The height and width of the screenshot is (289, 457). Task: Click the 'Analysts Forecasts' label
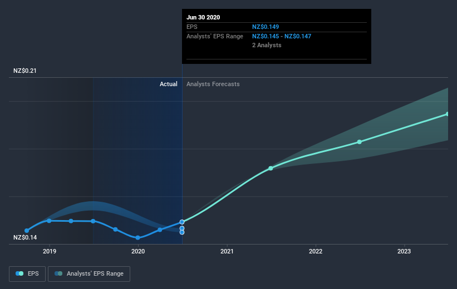point(213,84)
